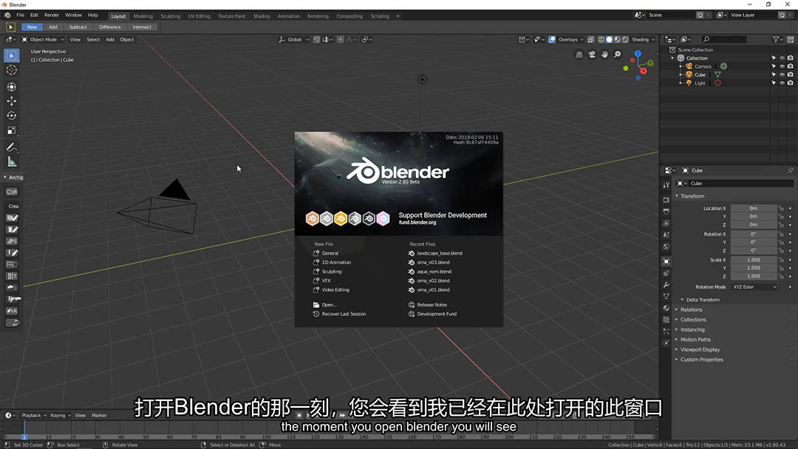Switch to wireframe viewport shading
798x449 pixels.
(x=601, y=39)
